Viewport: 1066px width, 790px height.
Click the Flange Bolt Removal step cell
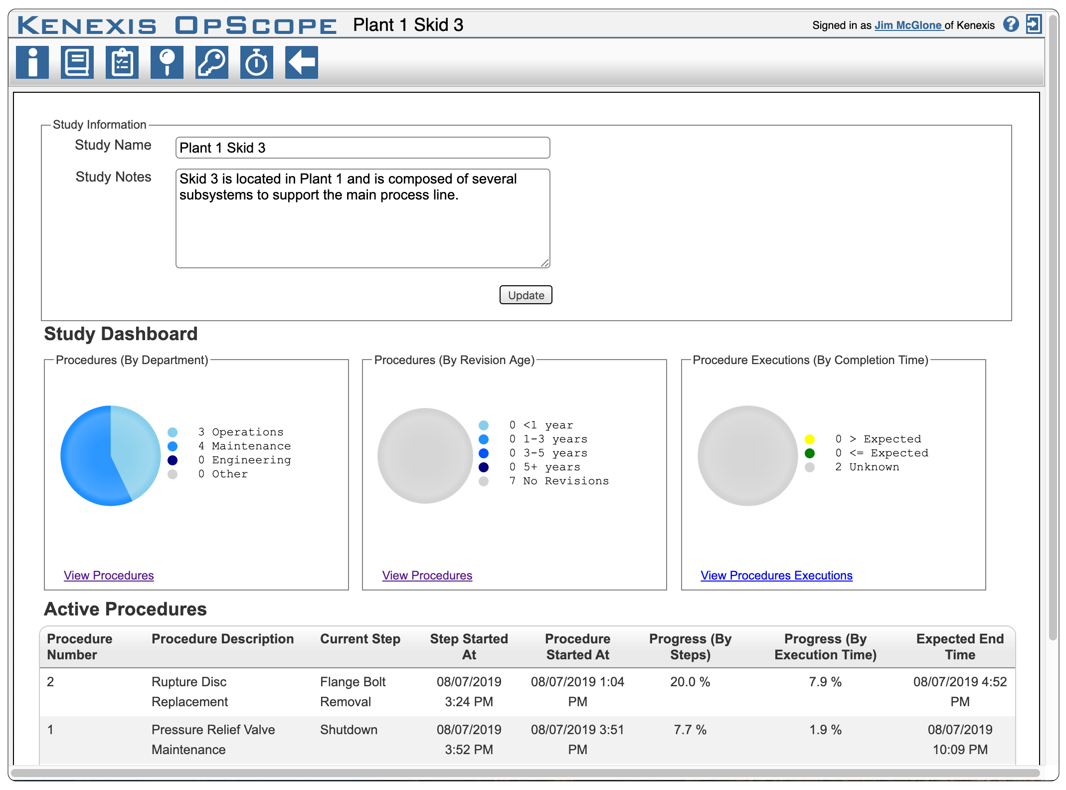click(x=353, y=692)
